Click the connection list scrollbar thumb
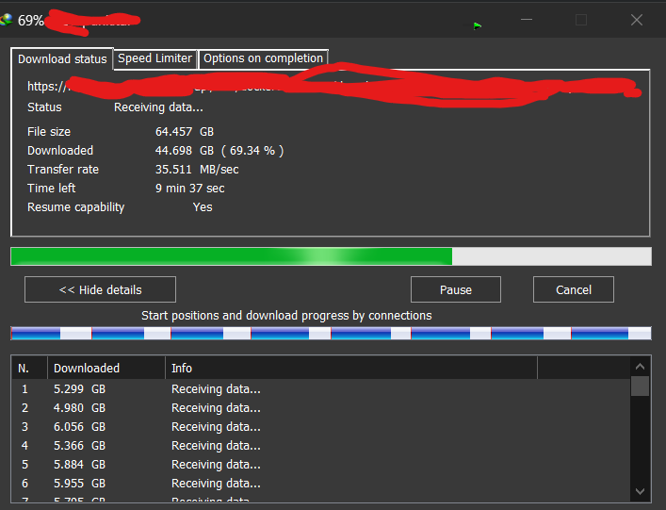The width and height of the screenshot is (666, 510). click(640, 386)
